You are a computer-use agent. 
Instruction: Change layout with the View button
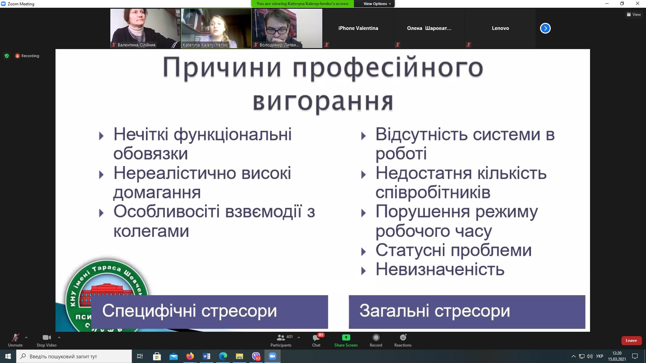pyautogui.click(x=634, y=14)
